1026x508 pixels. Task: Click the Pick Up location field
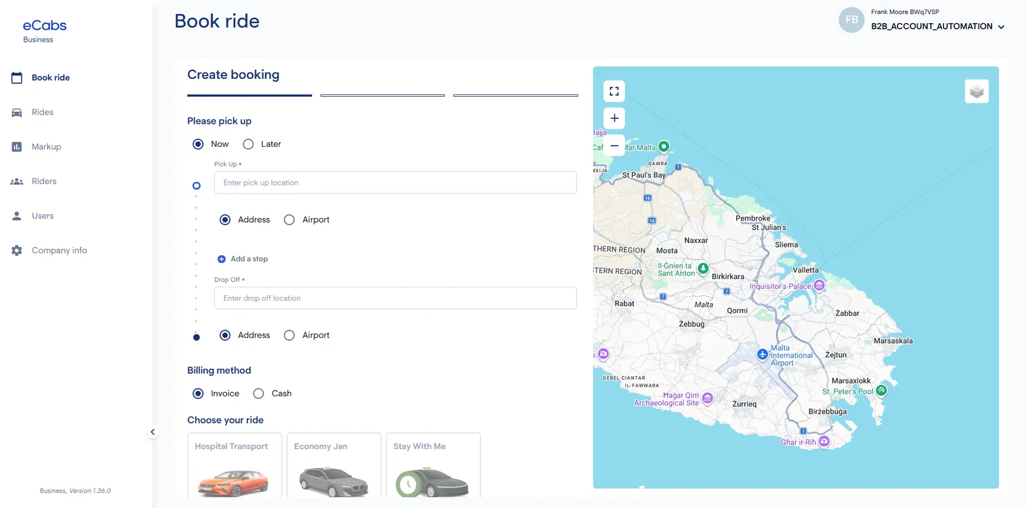coord(396,183)
